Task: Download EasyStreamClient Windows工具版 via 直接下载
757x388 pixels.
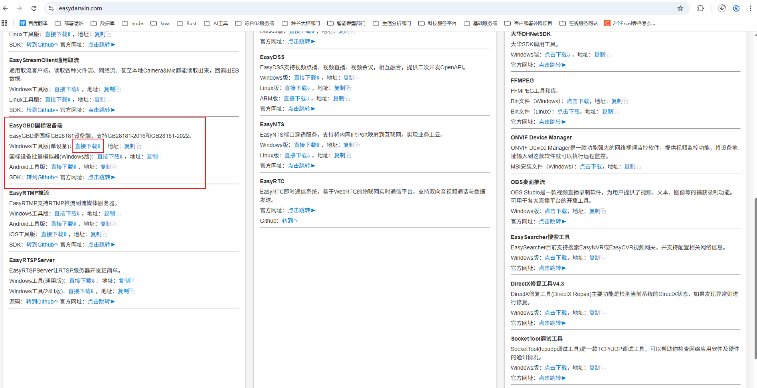Action: 67,89
